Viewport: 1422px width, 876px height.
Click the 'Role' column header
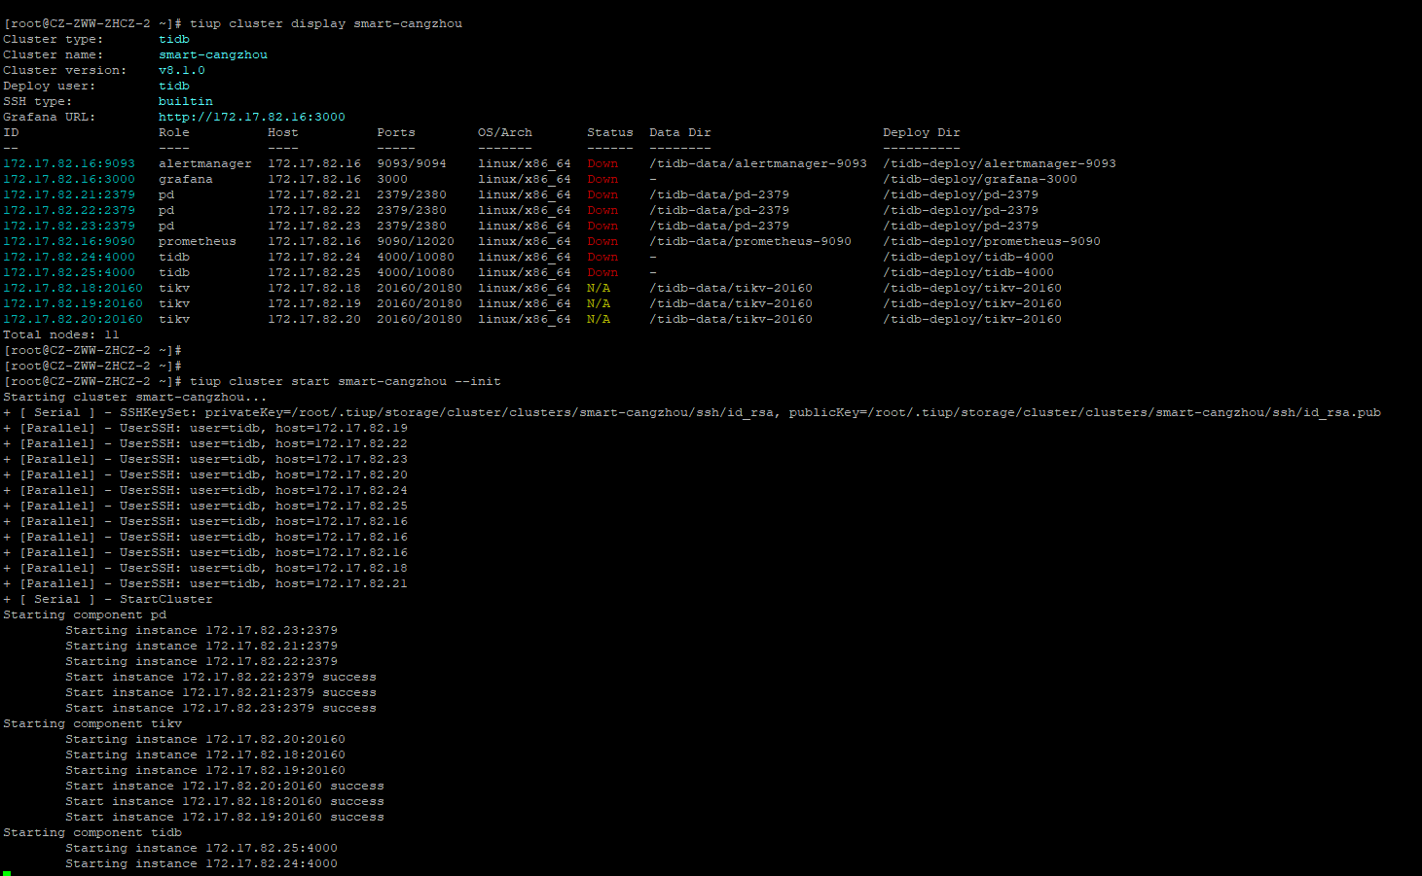(x=174, y=132)
